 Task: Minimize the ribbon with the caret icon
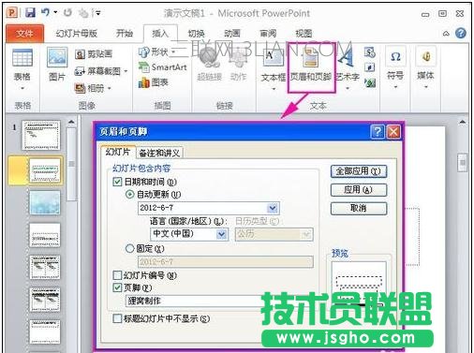[446, 34]
